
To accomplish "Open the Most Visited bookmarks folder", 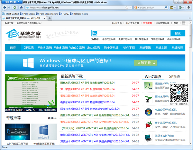I will pyautogui.click(x=11, y=14).
